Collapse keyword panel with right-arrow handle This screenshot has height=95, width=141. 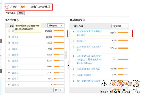tap(65, 55)
